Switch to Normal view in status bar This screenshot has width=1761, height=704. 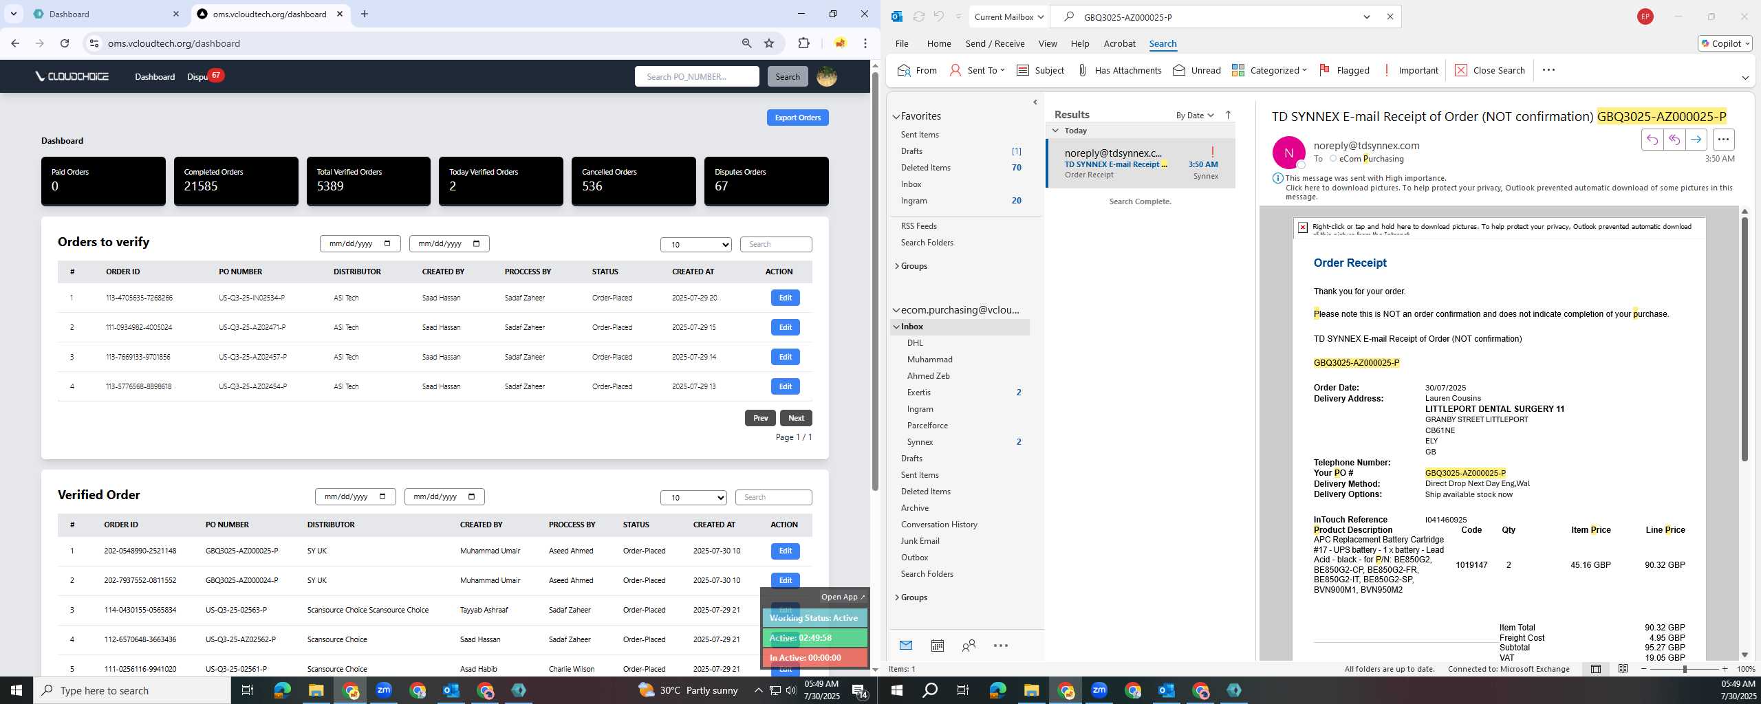1596,669
